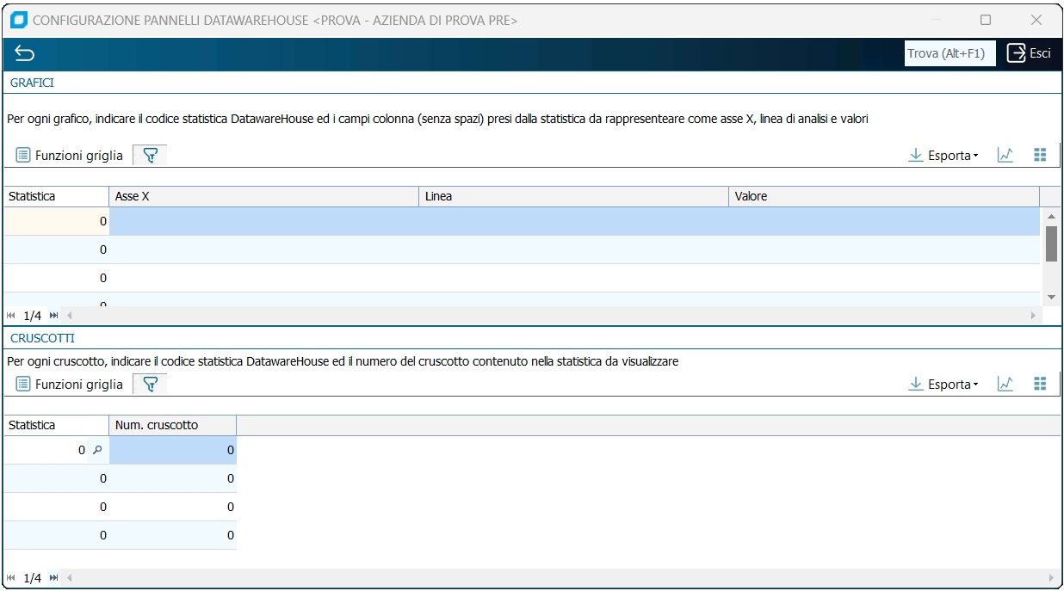Click the 1/4 page indicator under the Cruscotti grid
Viewport: 1064px width, 591px height.
(33, 578)
